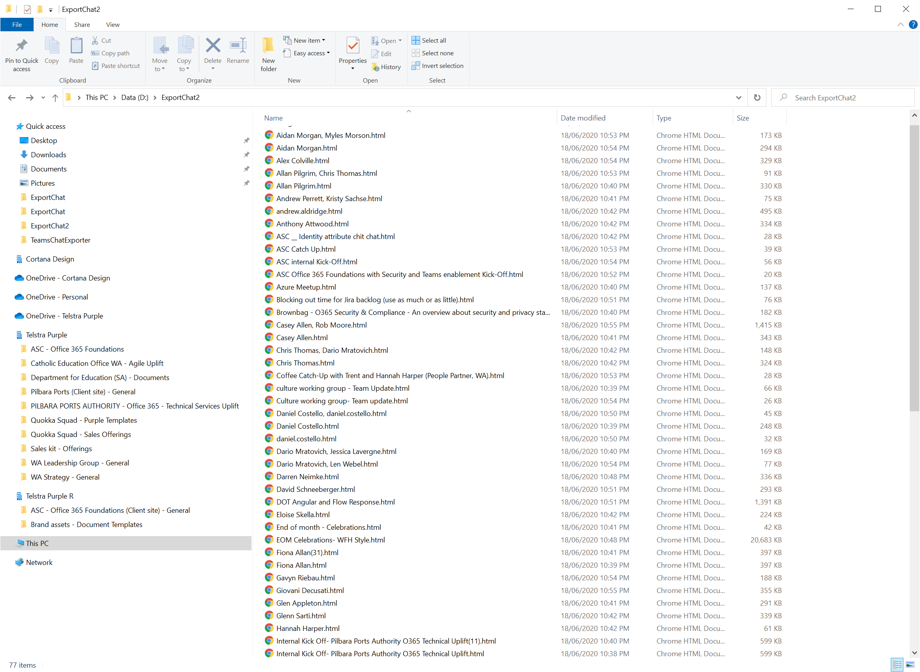Click the Pin to Quick access icon
The image size is (920, 672).
tap(22, 46)
